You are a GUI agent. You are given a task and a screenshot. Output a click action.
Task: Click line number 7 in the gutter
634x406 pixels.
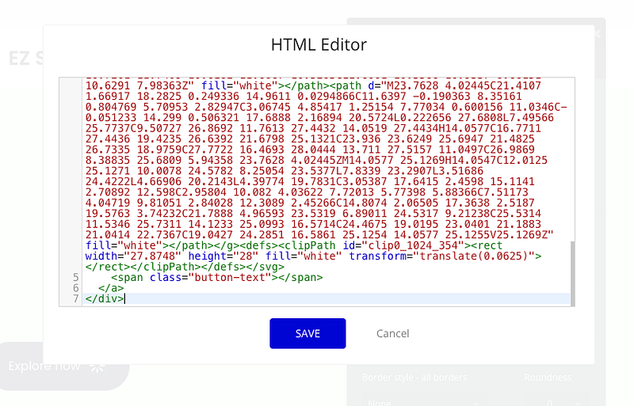[x=75, y=298]
